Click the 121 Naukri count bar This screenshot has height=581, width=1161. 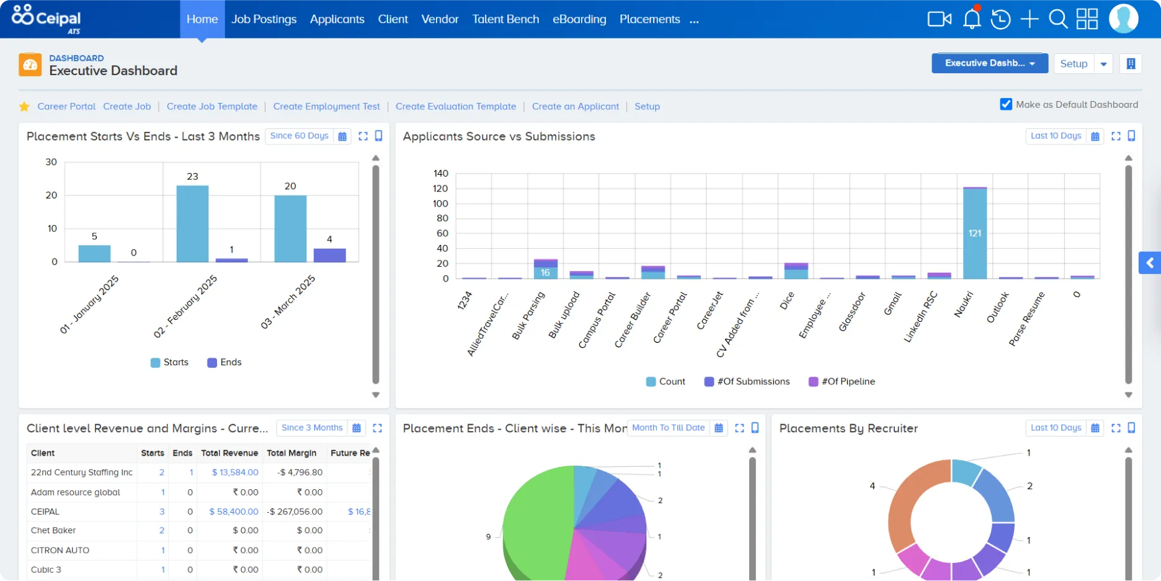coord(975,234)
